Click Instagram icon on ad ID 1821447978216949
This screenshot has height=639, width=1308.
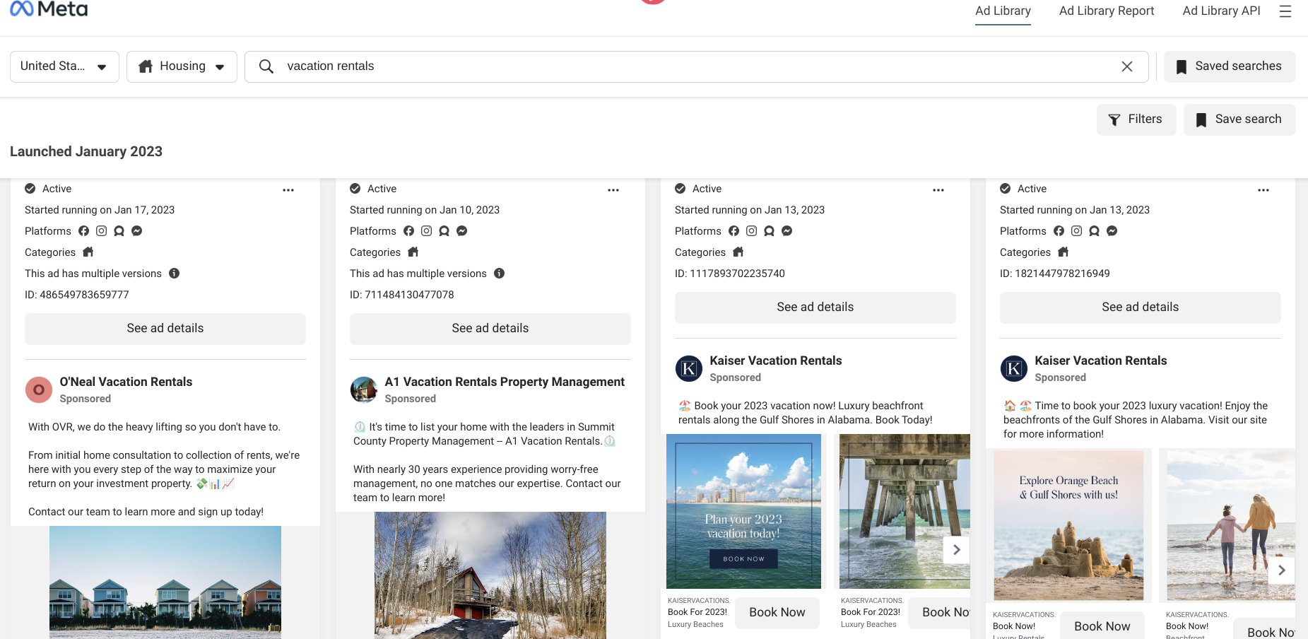click(x=1077, y=231)
